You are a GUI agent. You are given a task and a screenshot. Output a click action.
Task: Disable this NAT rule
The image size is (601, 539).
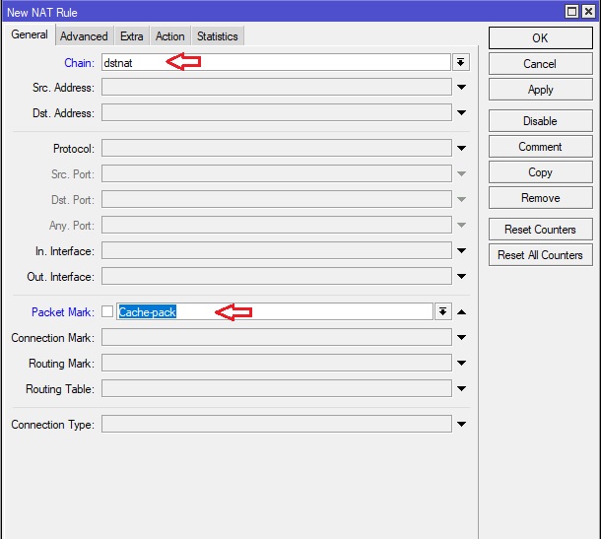point(541,121)
